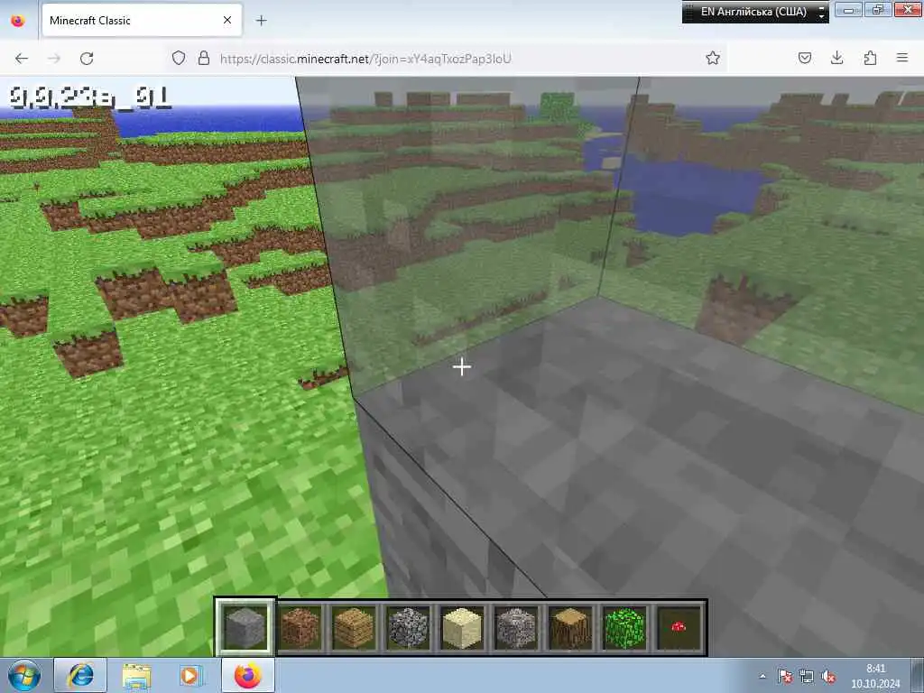Open the Windows Start menu
Viewport: 924px width, 693px height.
(x=23, y=675)
